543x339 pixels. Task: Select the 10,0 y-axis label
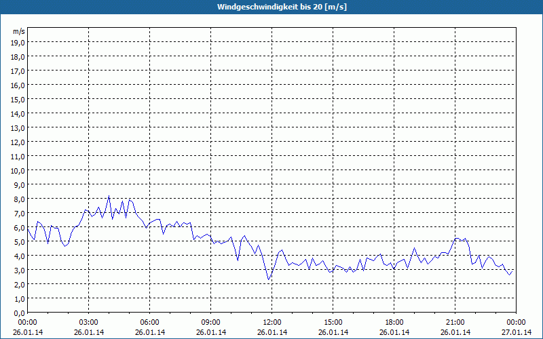tap(18, 171)
